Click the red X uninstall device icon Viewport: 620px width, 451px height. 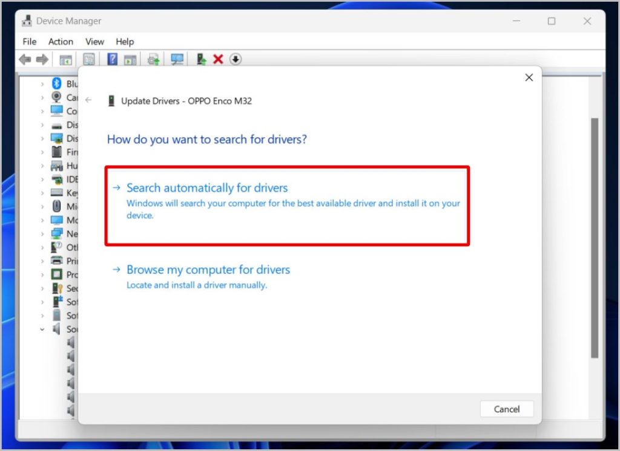pyautogui.click(x=218, y=59)
